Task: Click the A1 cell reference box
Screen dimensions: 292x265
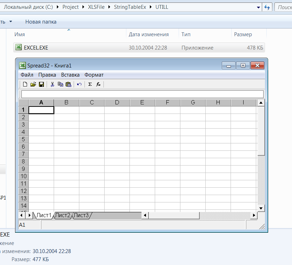Action: click(x=29, y=225)
